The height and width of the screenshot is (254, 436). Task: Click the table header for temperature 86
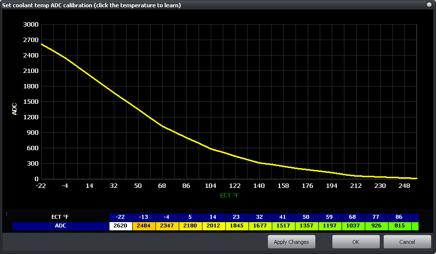tap(399, 217)
